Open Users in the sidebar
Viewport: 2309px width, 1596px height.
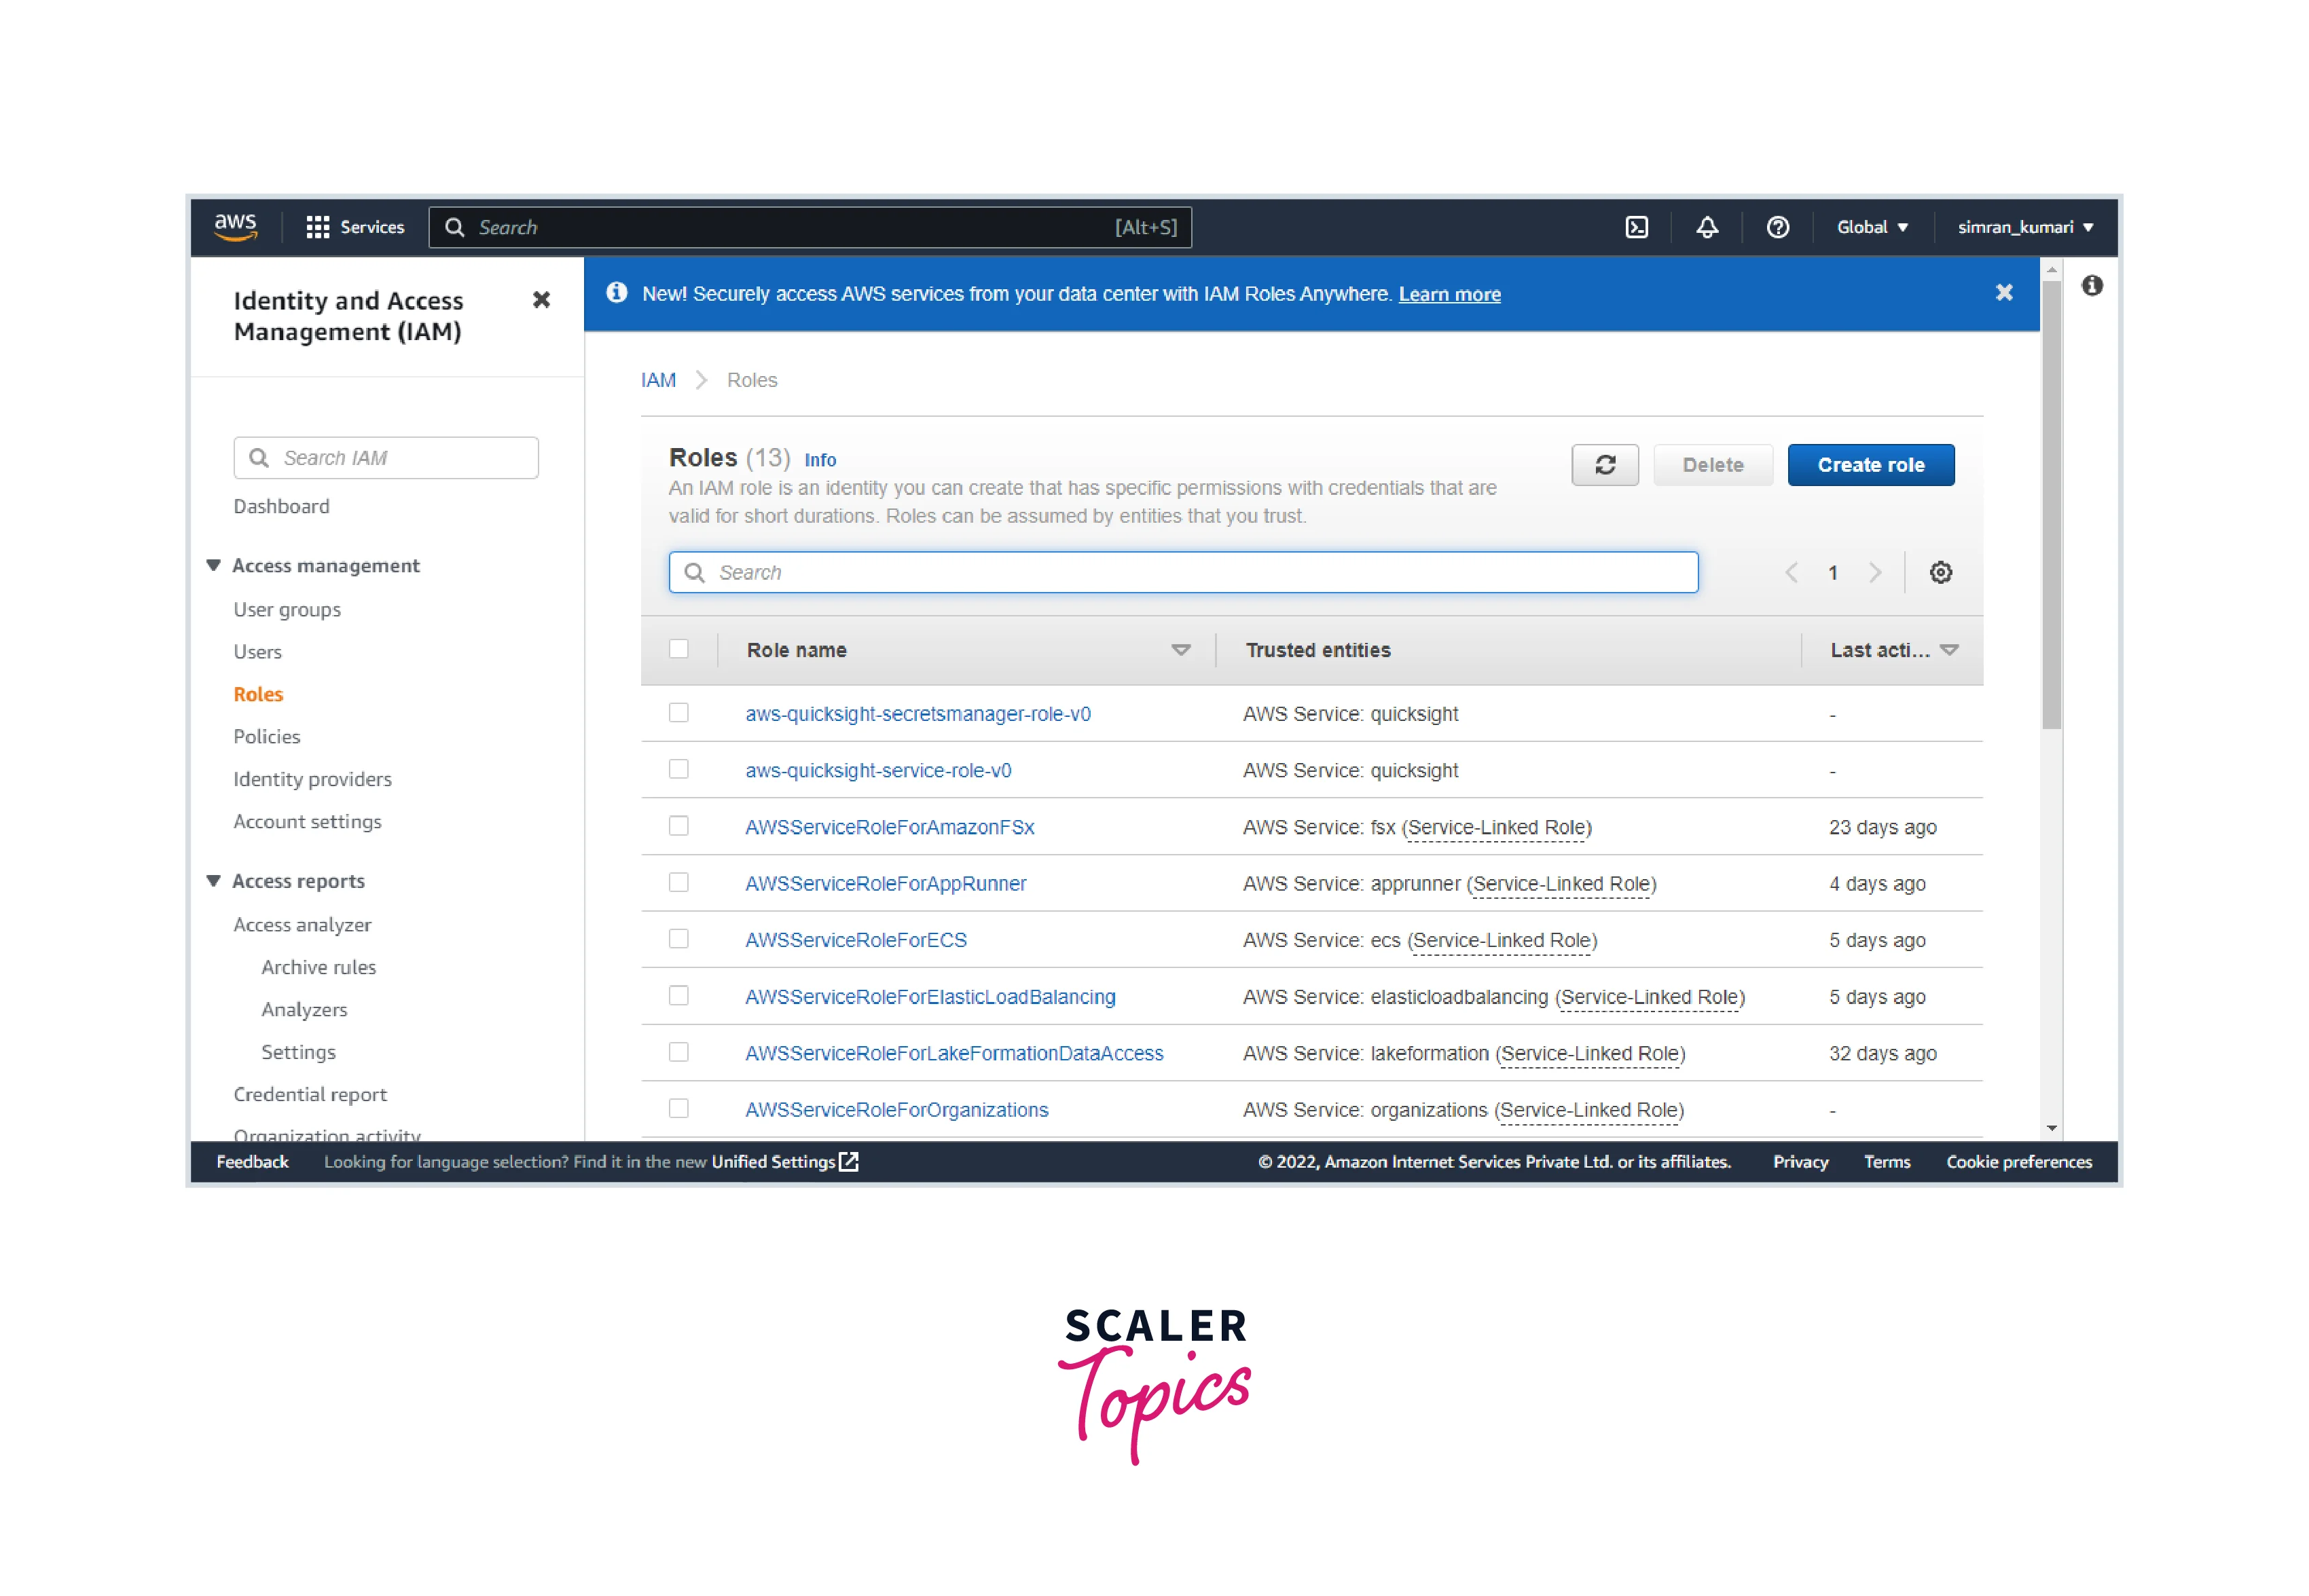click(258, 652)
